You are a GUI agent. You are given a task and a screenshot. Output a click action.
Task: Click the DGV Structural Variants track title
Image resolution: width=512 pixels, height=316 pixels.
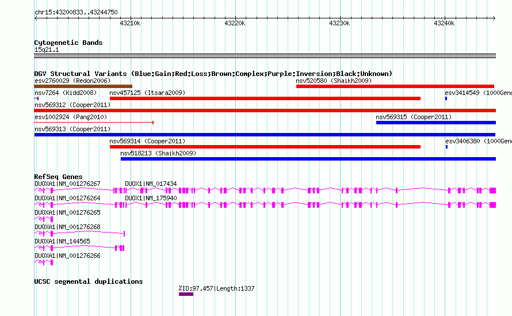pos(213,74)
